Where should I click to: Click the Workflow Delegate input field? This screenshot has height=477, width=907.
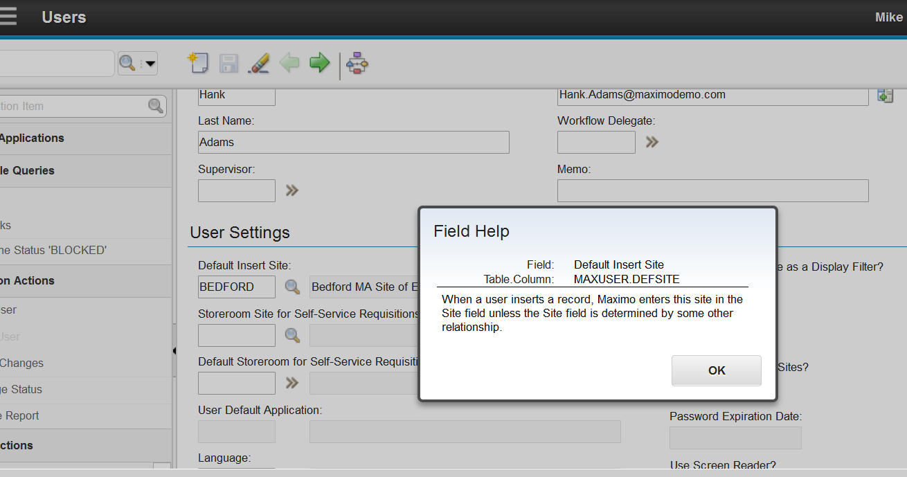tap(596, 142)
